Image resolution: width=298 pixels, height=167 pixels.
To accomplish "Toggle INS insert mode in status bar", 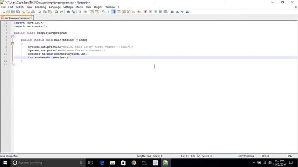I will pos(290,156).
